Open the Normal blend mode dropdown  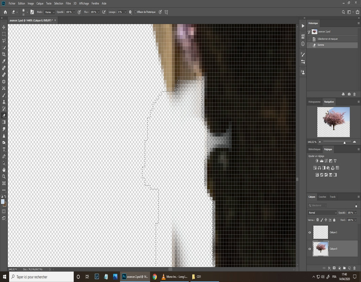pos(322,213)
